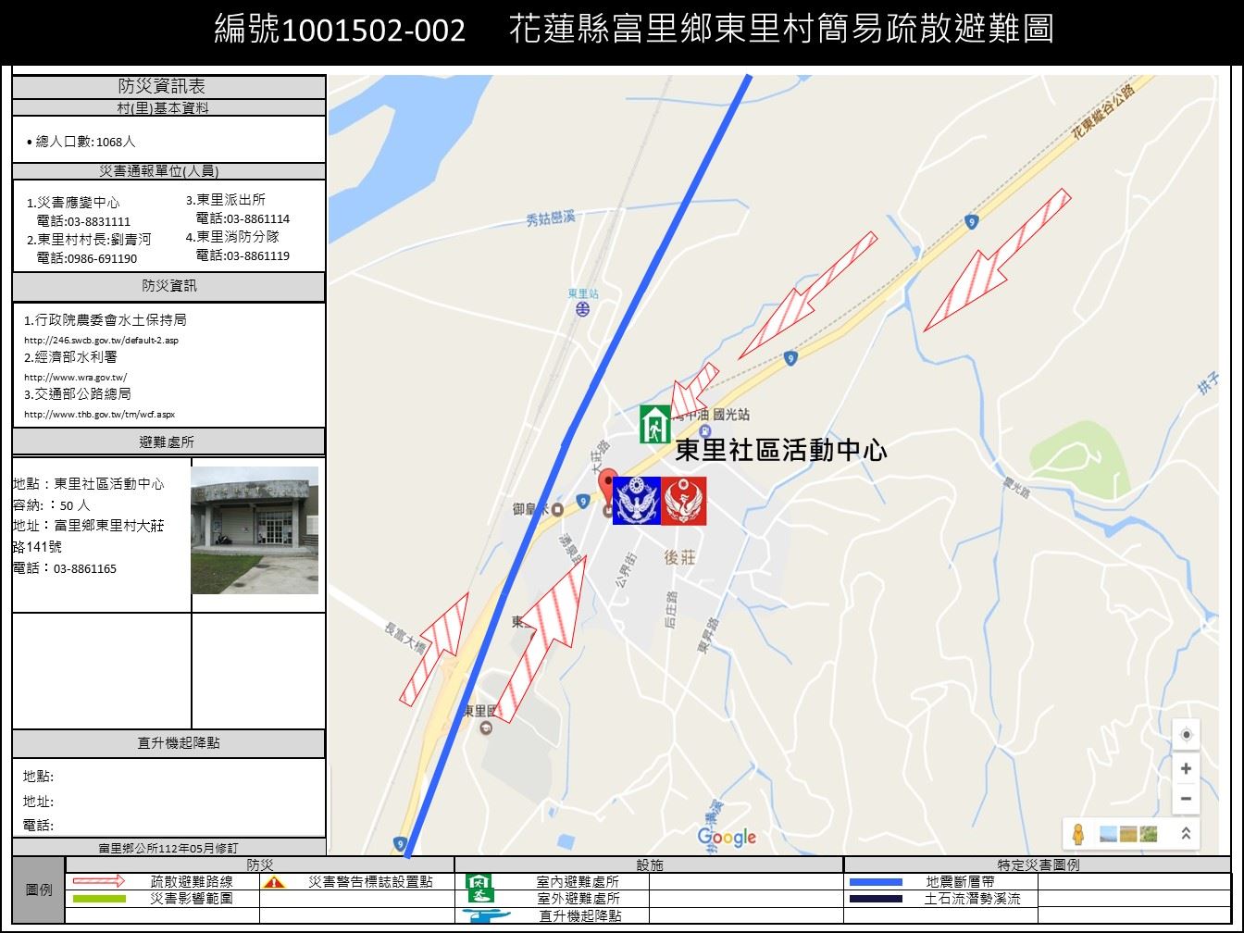Click the blue police emblem icon
Viewport: 1244px width, 933px height.
coord(636,501)
